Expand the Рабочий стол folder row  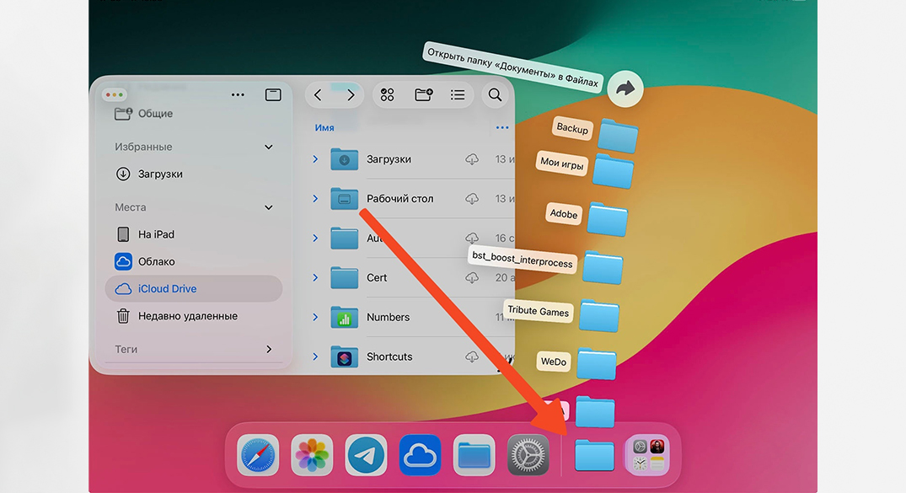[315, 199]
